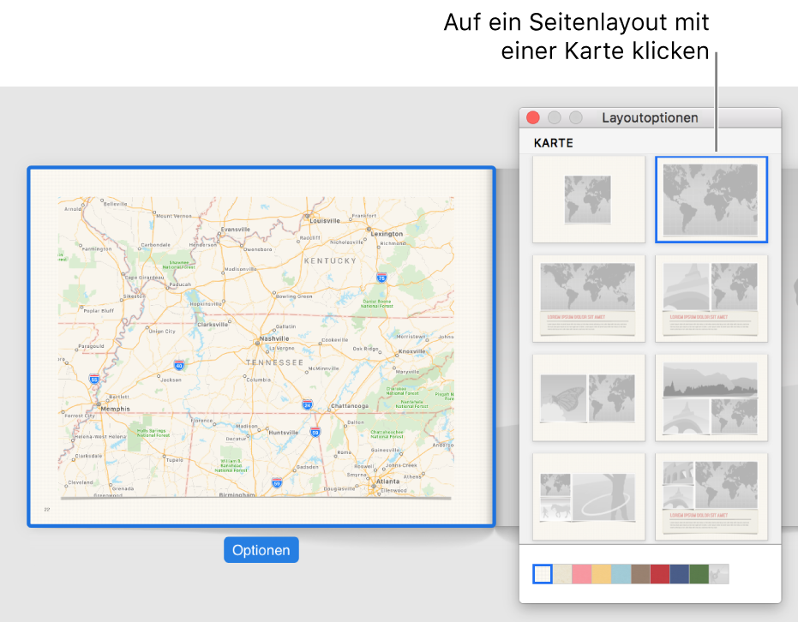Select the butterfly photo and map layout
This screenshot has width=798, height=622.
pyautogui.click(x=589, y=398)
